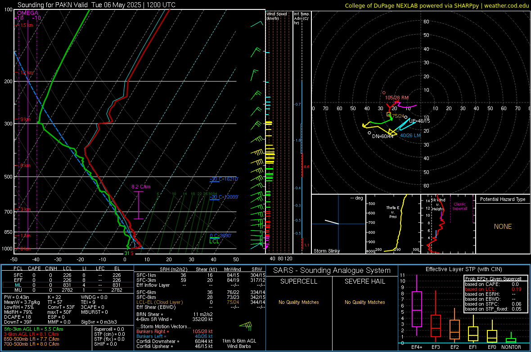This screenshot has height=352, width=531.
Task: Click the weather.cod.edu credit text
Action: point(506,5)
